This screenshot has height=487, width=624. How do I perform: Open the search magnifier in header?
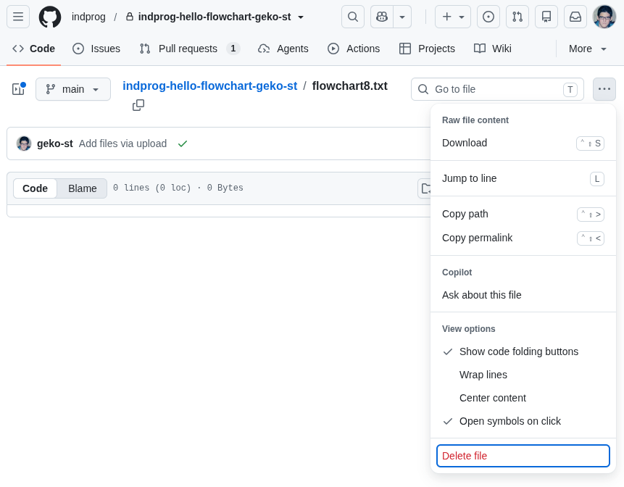[x=353, y=17]
